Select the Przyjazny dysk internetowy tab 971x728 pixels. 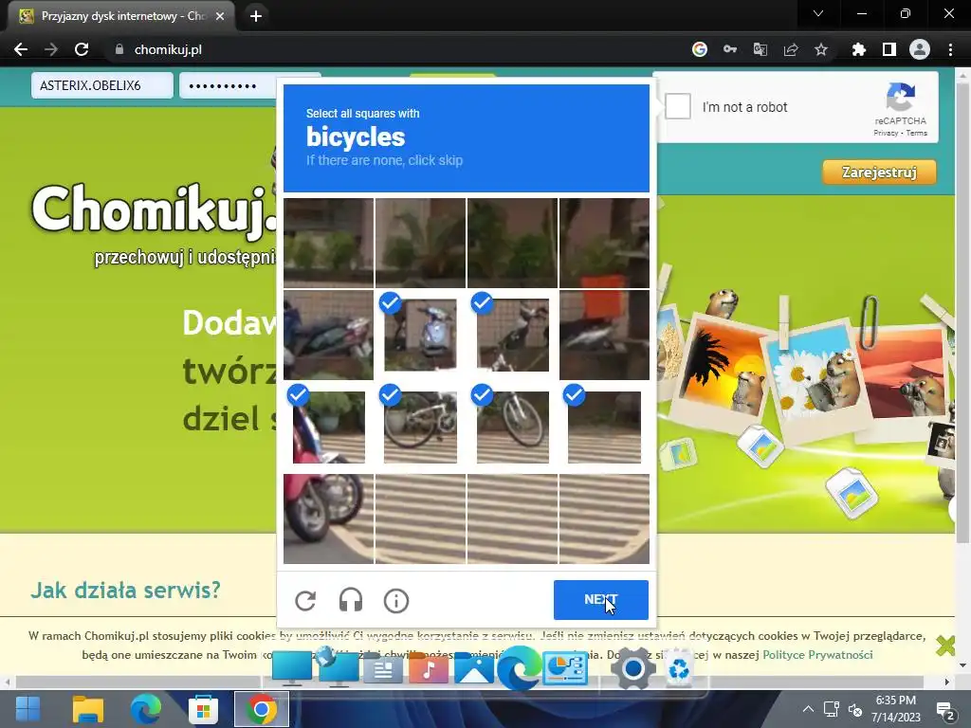pos(120,16)
